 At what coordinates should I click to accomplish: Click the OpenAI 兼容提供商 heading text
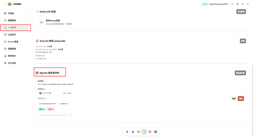49,73
